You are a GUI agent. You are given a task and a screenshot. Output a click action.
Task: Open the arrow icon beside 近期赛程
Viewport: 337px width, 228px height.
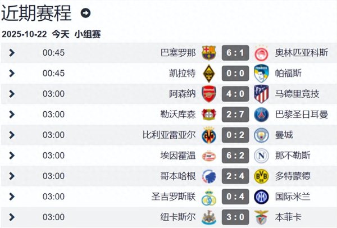tap(85, 12)
